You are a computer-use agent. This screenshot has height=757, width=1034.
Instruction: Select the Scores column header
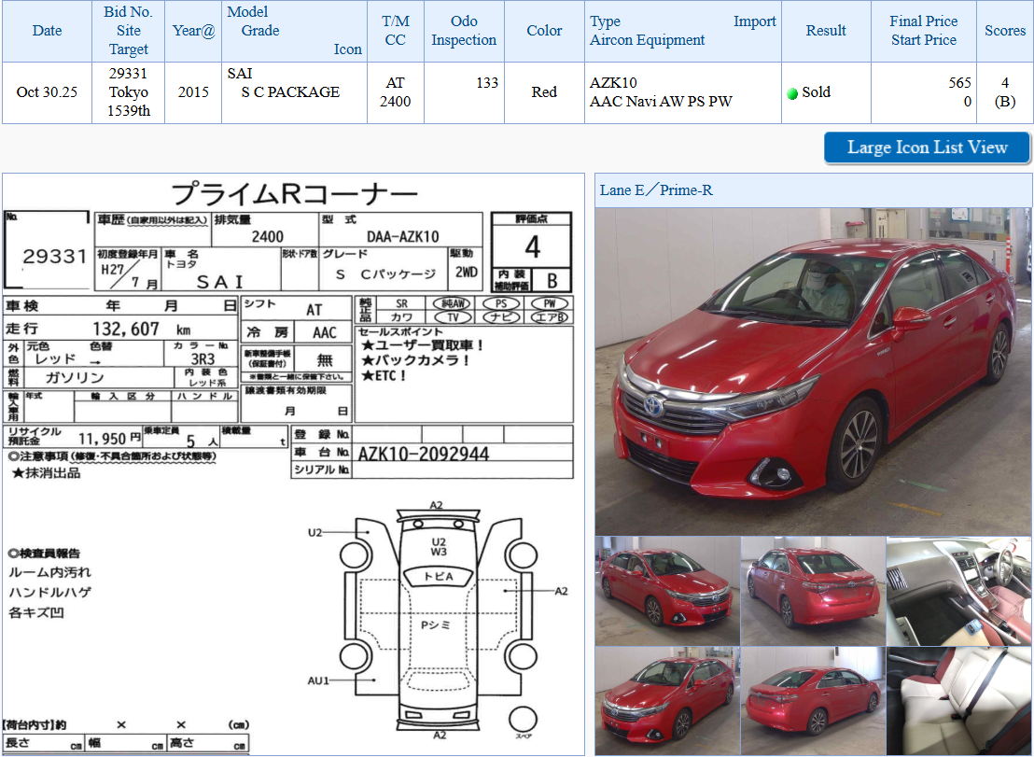1004,31
